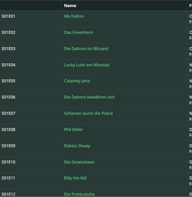Click the Die Postkutsche episode link
Image resolution: width=192 pixels, height=197 pixels.
point(79,194)
